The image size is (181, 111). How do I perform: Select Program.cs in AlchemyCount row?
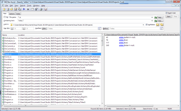(51, 67)
